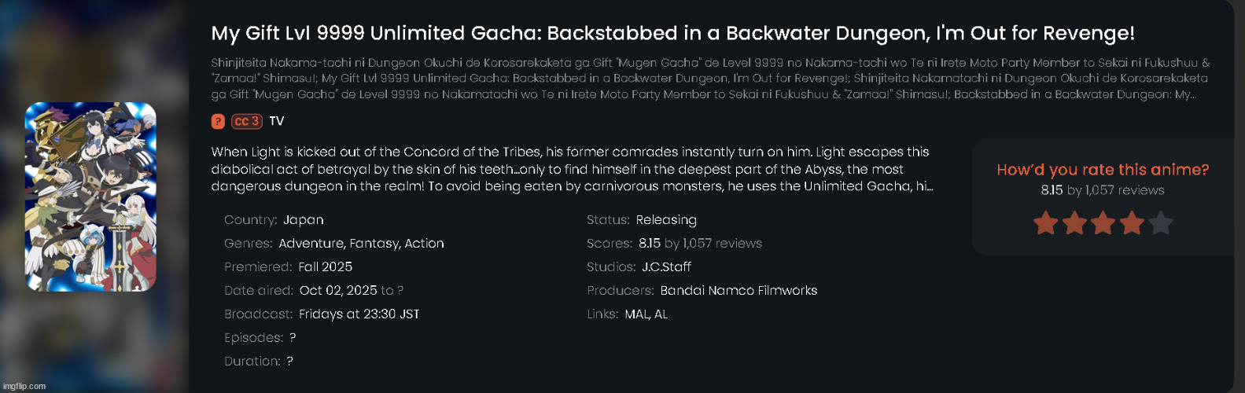Give a four-star rating

coord(1132,224)
